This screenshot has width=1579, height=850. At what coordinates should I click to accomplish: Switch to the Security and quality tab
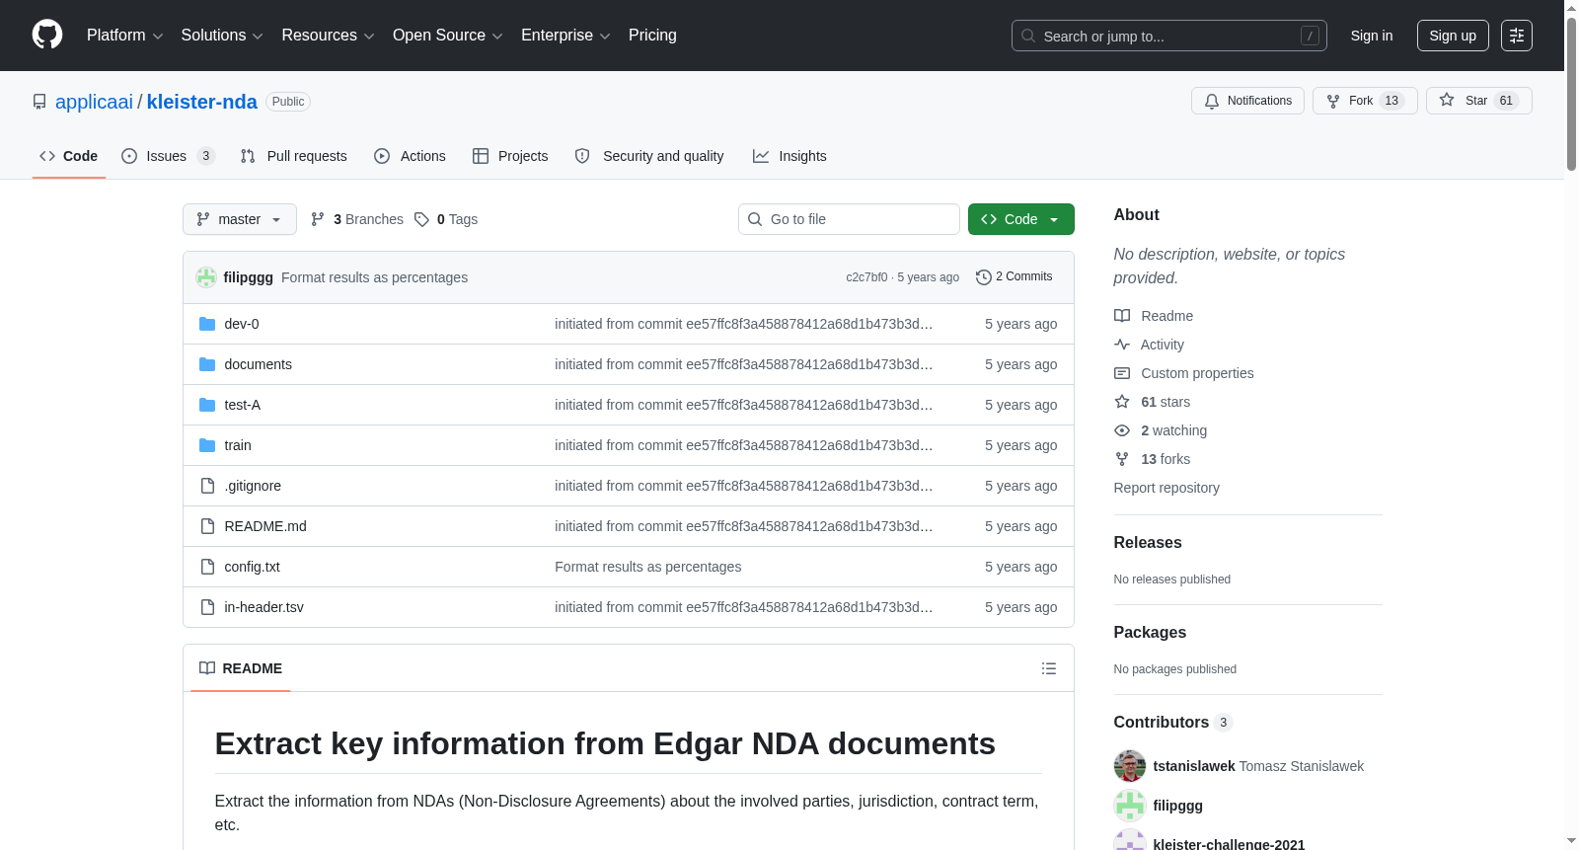(x=649, y=156)
